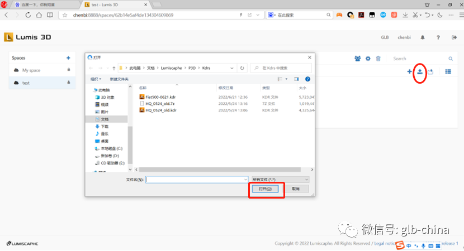Open space members icon

(x=357, y=59)
